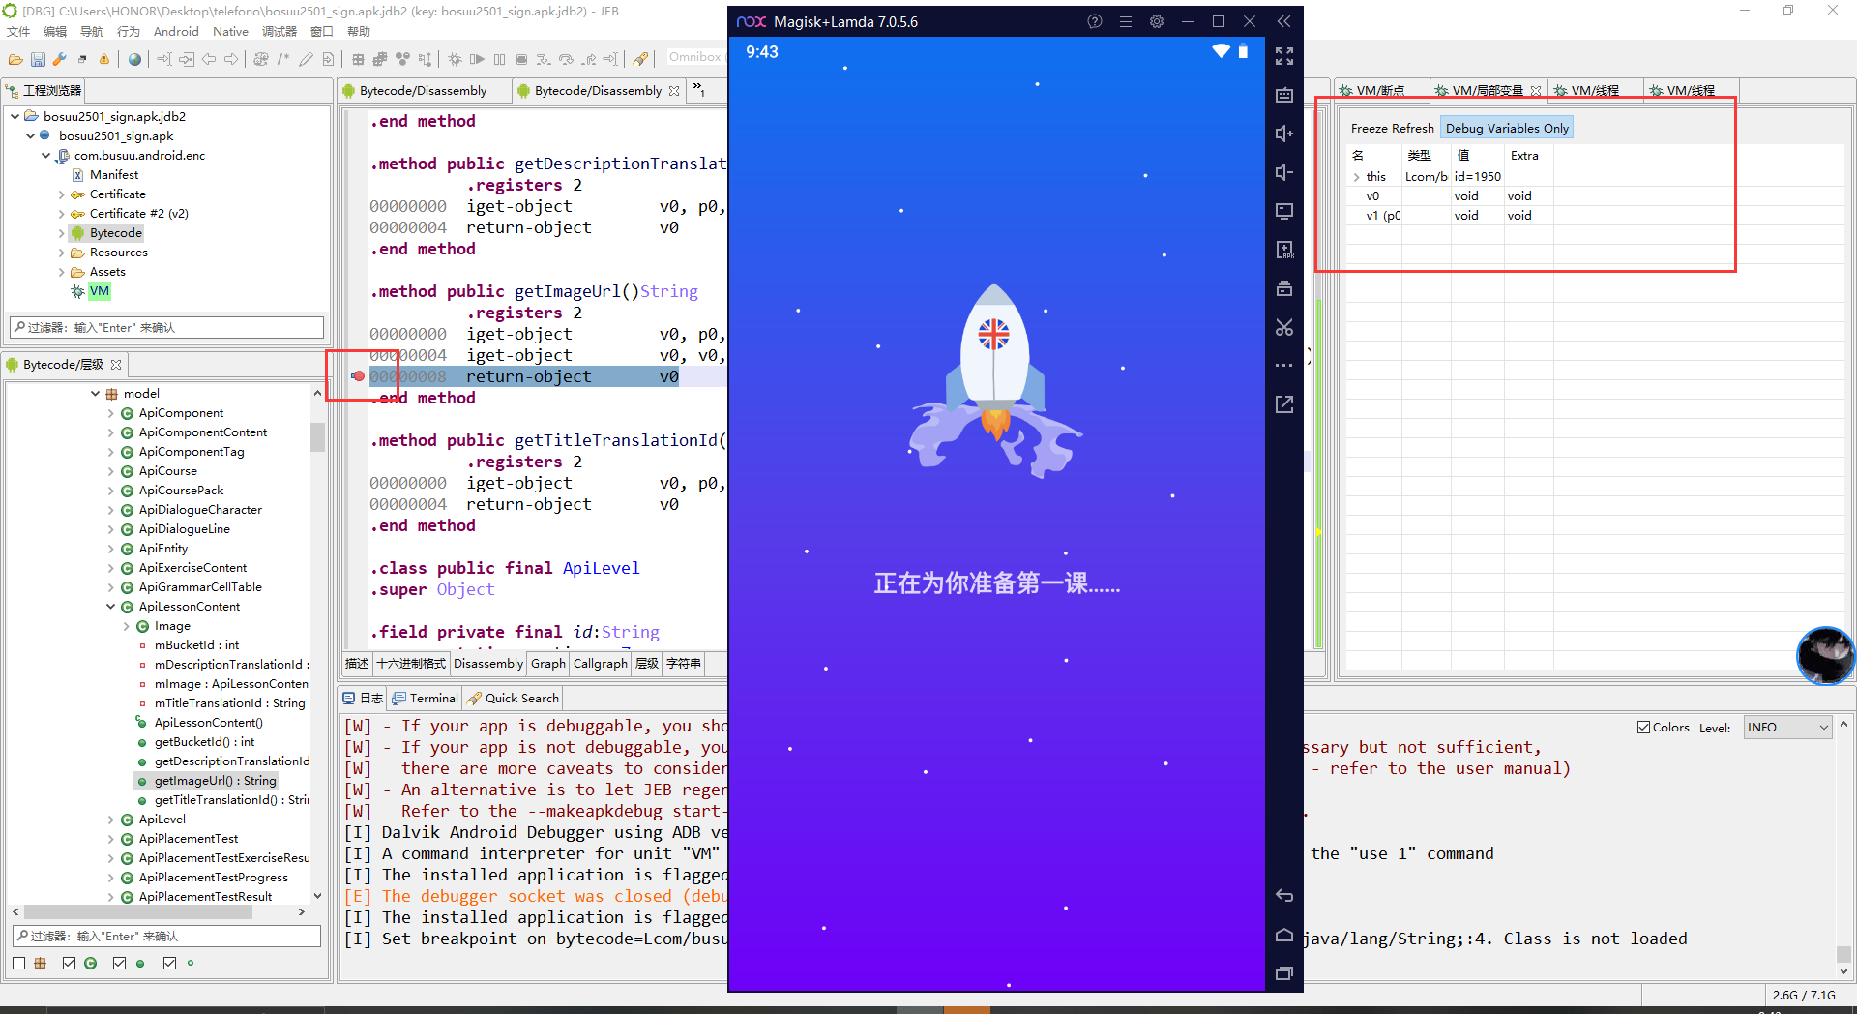Click the save floppy disk icon
1857x1014 pixels.
coord(38,60)
